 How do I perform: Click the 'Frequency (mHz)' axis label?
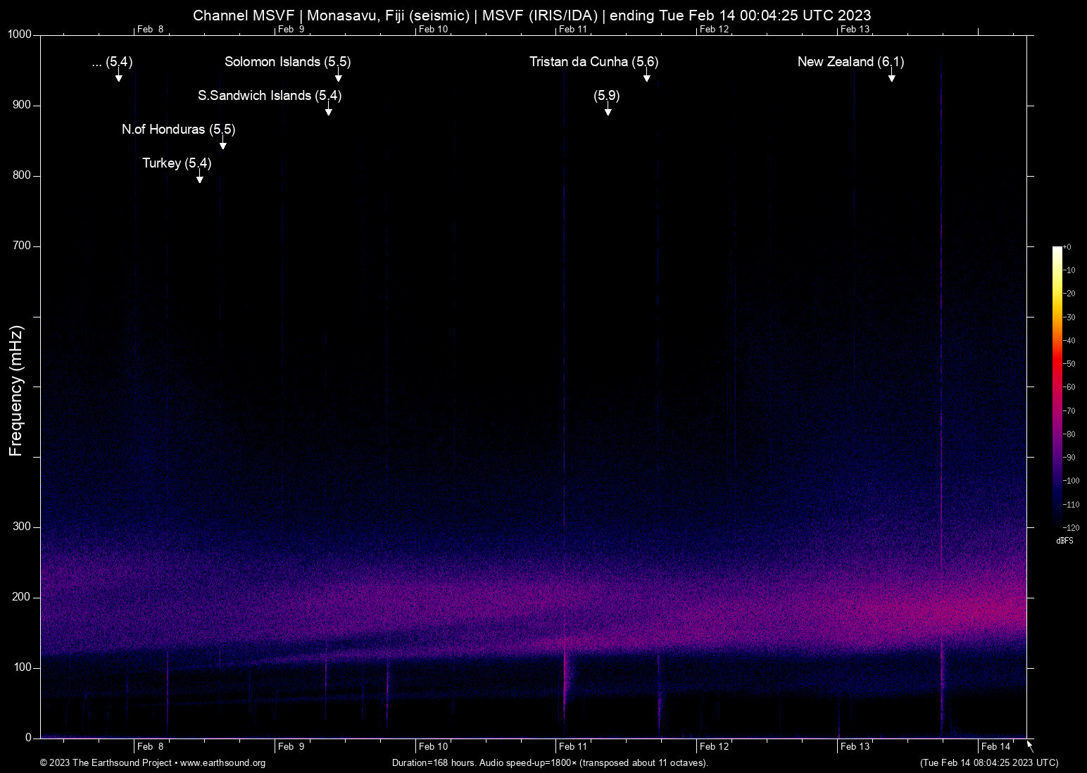click(x=15, y=391)
